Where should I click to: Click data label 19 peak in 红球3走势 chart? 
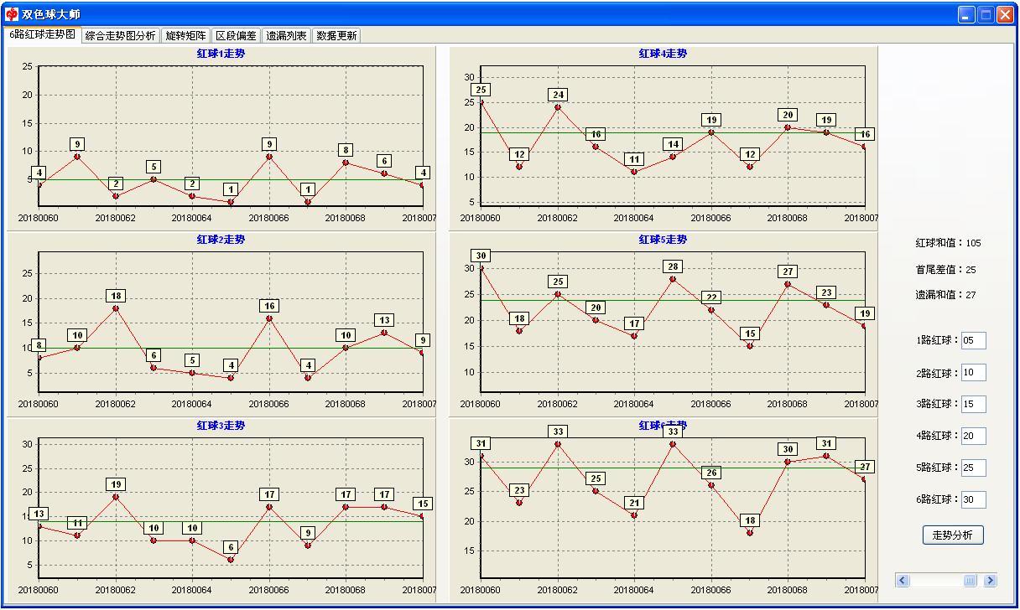pyautogui.click(x=116, y=484)
